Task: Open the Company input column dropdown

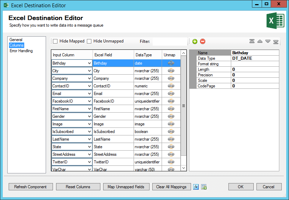Action: (89, 78)
